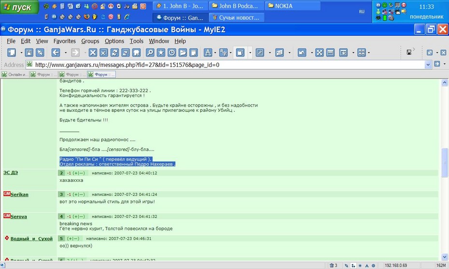449x269 pixels.
Task: Open user profile link Serikan
Action: [19, 195]
